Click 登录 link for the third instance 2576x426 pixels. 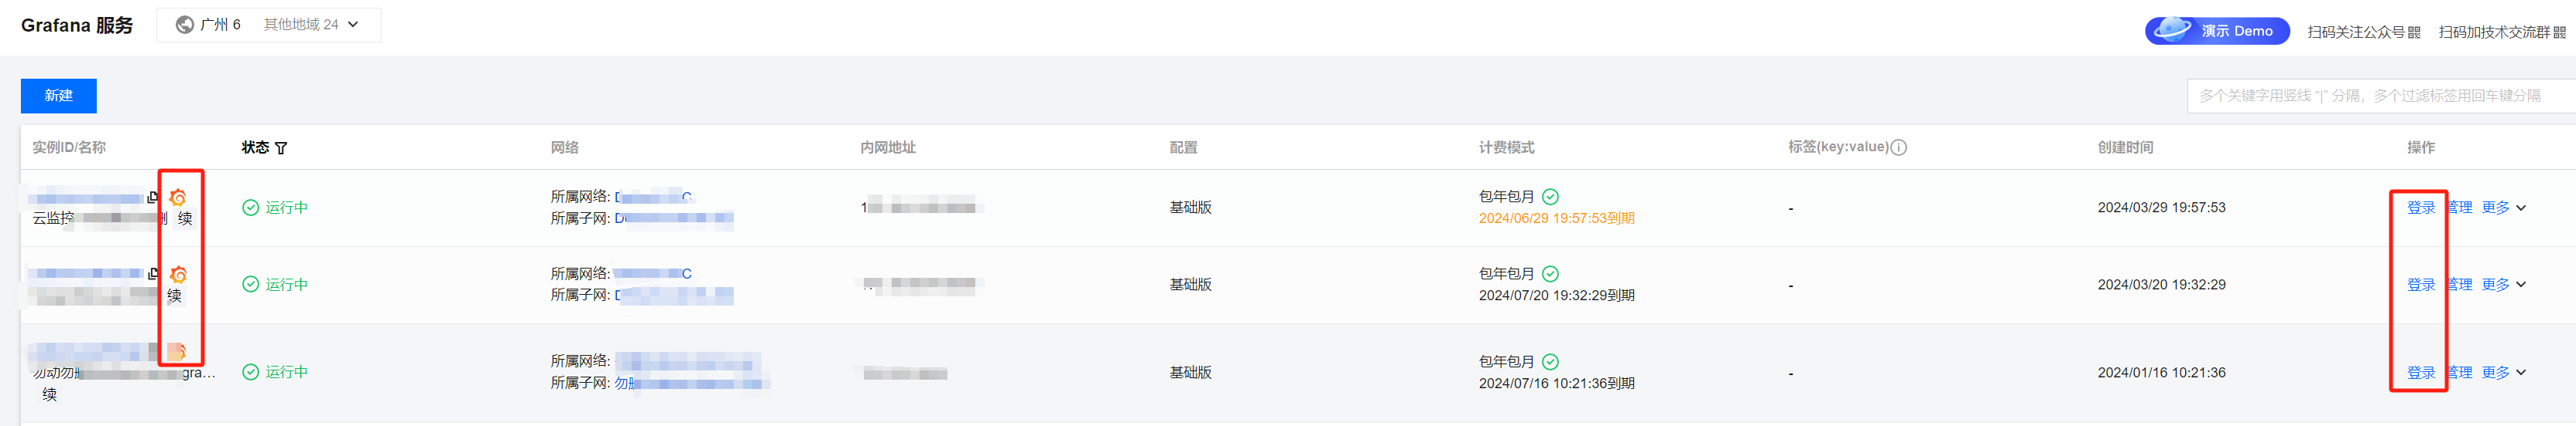2420,372
